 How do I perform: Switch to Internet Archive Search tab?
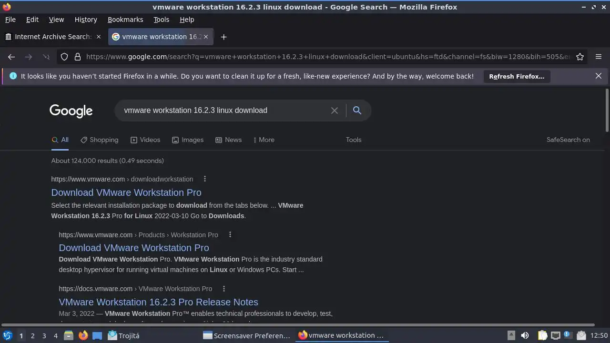(53, 37)
